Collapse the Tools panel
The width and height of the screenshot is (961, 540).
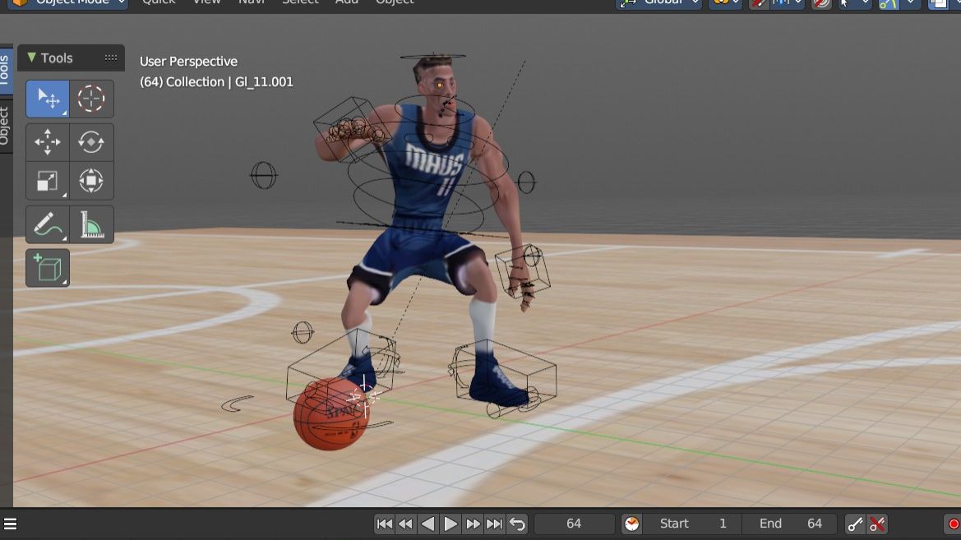[x=32, y=58]
